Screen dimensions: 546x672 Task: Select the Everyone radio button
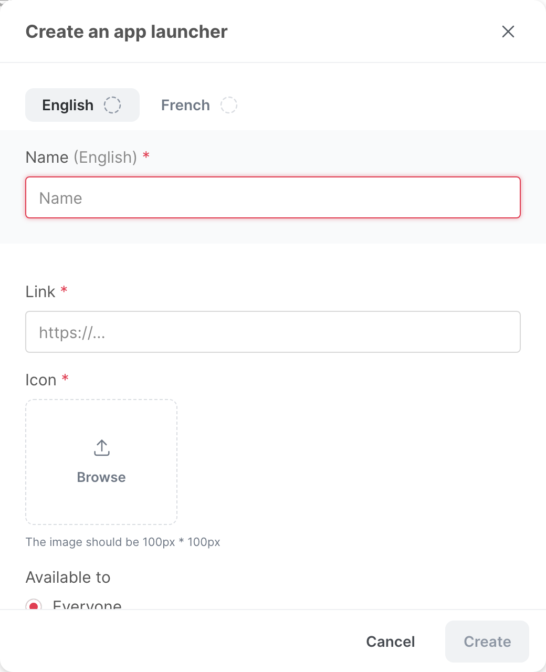point(34,605)
